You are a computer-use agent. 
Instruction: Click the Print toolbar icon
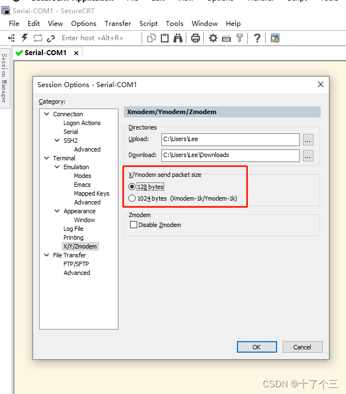(196, 38)
